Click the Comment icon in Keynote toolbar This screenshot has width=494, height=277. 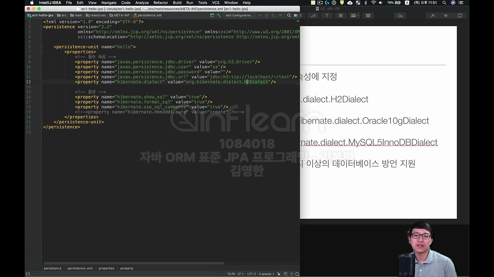368,15
